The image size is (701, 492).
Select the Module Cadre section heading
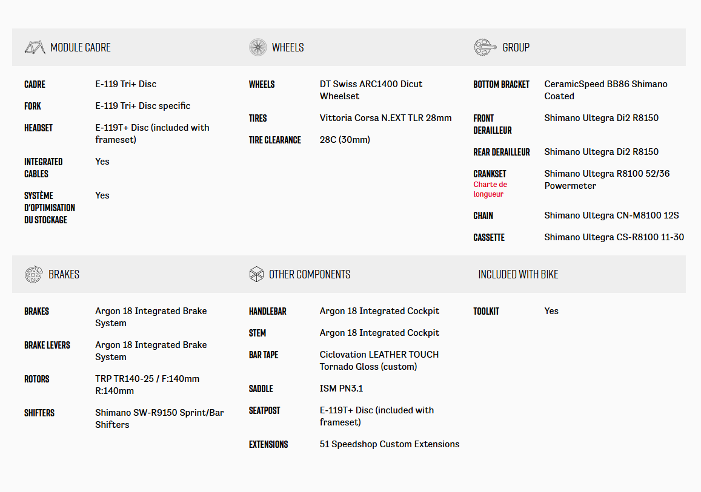pos(81,47)
